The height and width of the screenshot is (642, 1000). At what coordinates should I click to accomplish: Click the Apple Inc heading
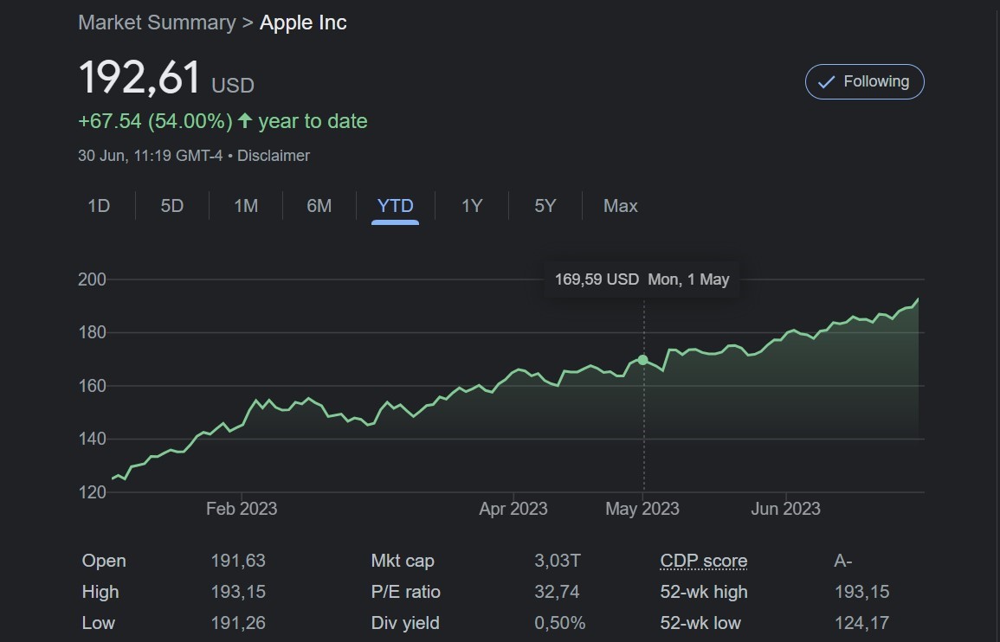pyautogui.click(x=303, y=22)
